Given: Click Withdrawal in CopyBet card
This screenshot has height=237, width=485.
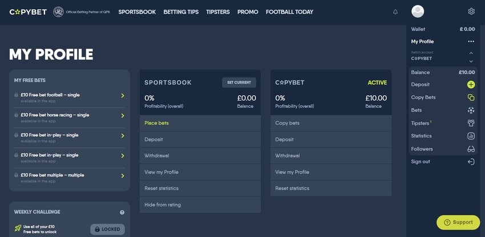Looking at the screenshot, I should point(331,156).
